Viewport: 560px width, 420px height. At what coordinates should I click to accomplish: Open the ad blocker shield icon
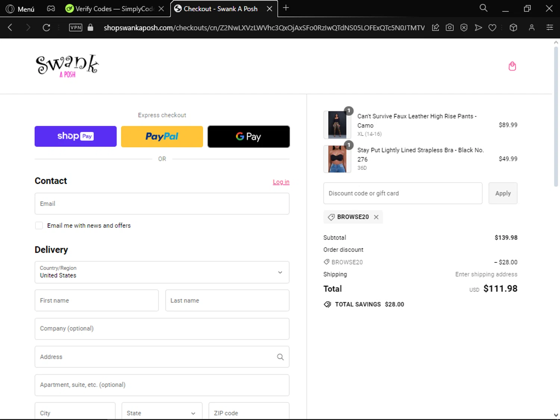point(464,27)
